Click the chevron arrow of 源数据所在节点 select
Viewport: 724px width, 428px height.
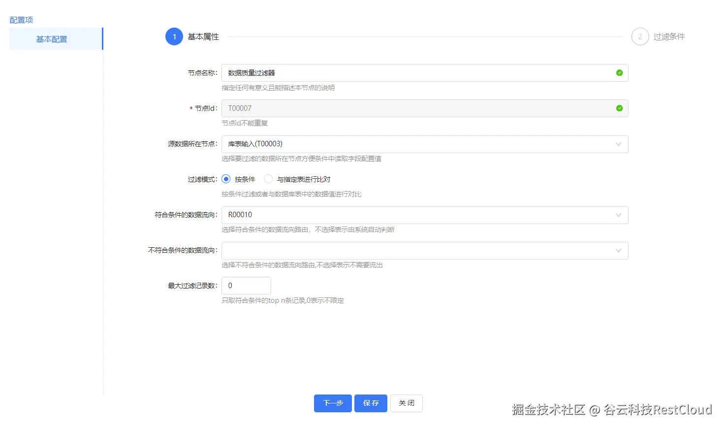619,144
